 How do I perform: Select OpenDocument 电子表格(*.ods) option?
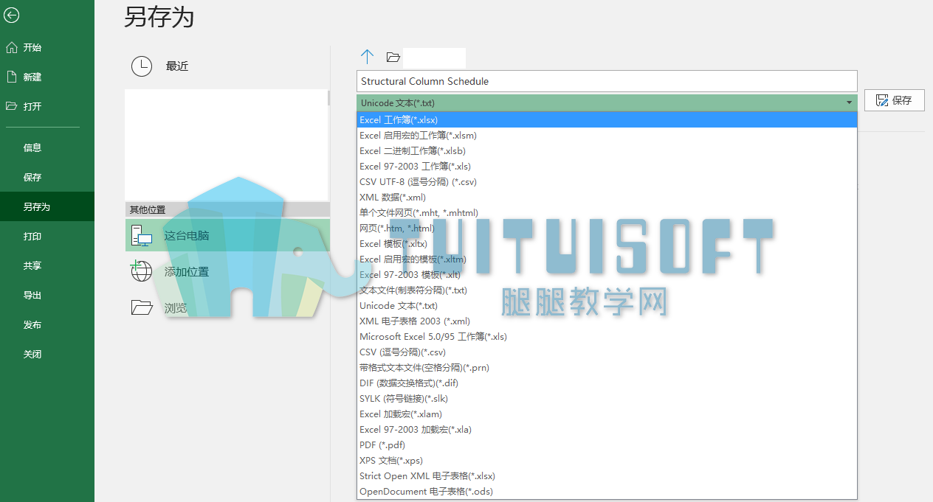(607, 491)
